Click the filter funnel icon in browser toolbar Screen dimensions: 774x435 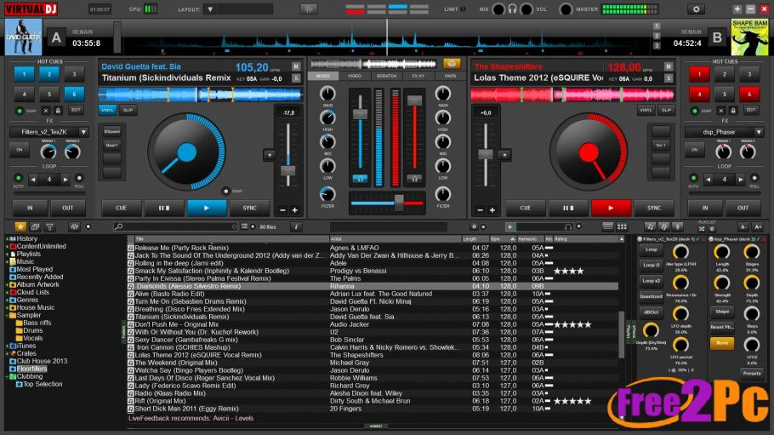(x=50, y=227)
